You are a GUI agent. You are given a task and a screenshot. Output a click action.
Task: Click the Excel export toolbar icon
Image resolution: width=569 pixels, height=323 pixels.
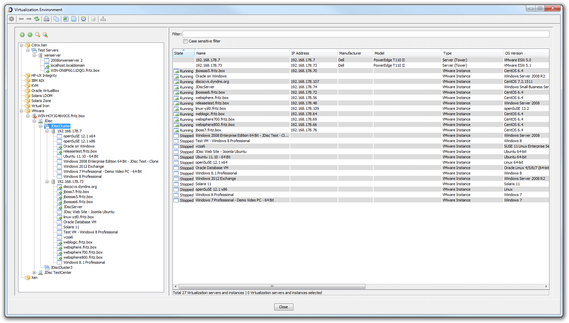pos(66,19)
